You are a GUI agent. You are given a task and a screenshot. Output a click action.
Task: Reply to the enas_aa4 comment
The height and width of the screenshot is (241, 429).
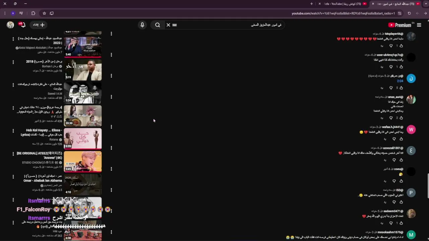coord(382,118)
